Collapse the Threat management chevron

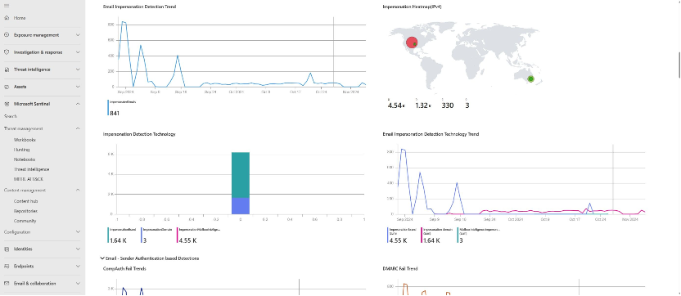78,128
